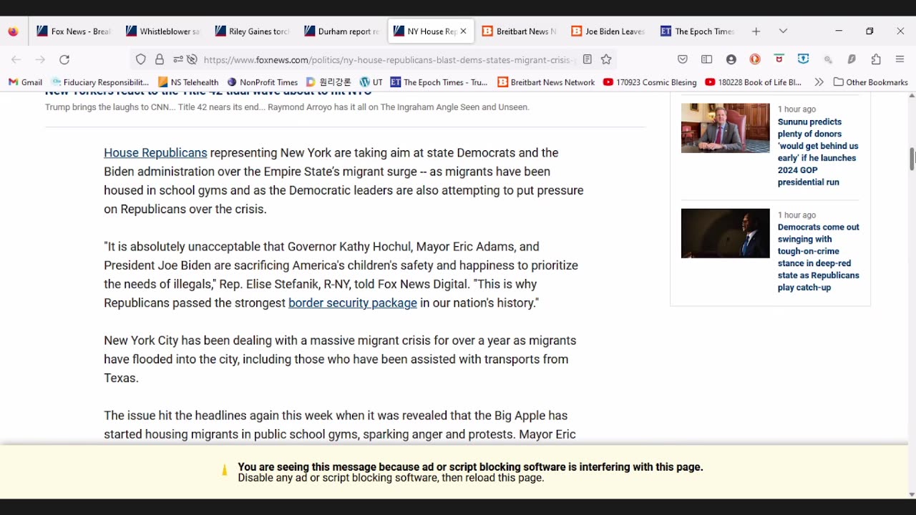Read Sununu predicts plenty of donors headline
The width and height of the screenshot is (916, 515).
[818, 152]
